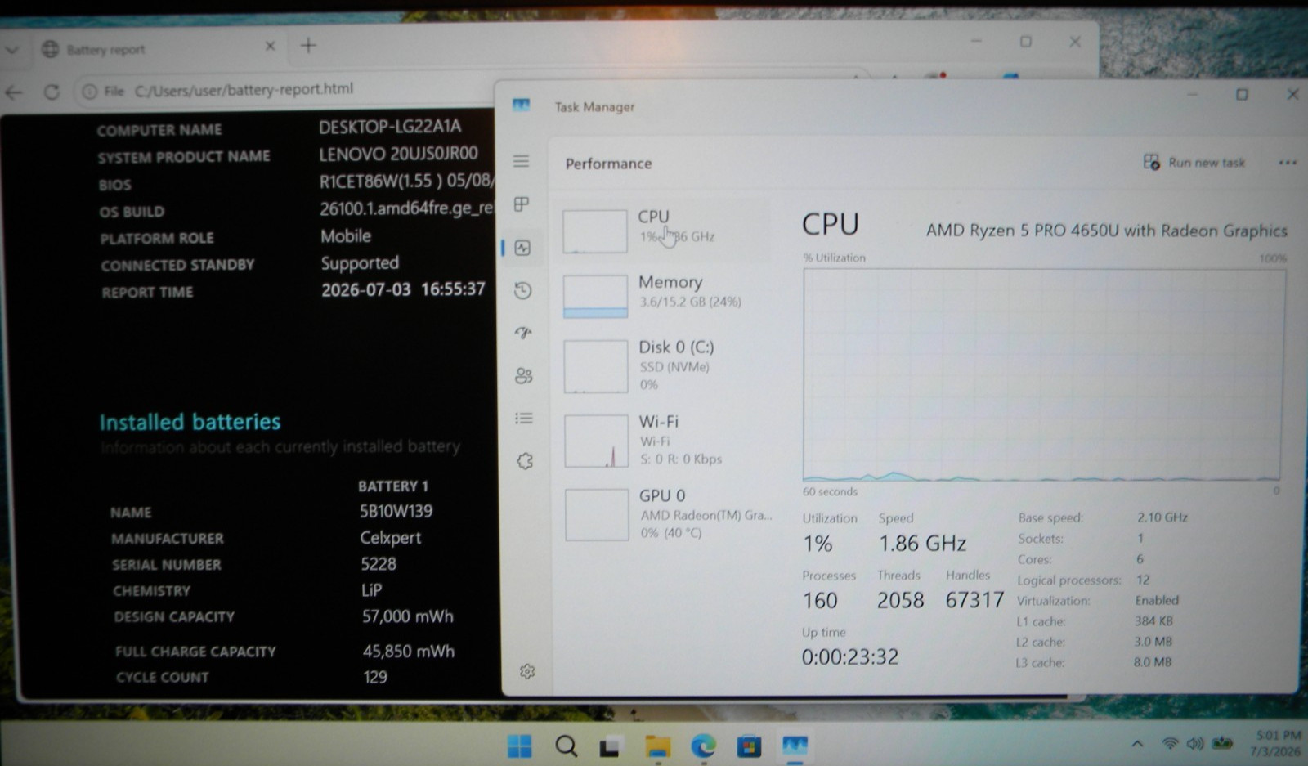1308x766 pixels.
Task: Open Startup apps page icon
Action: (523, 333)
